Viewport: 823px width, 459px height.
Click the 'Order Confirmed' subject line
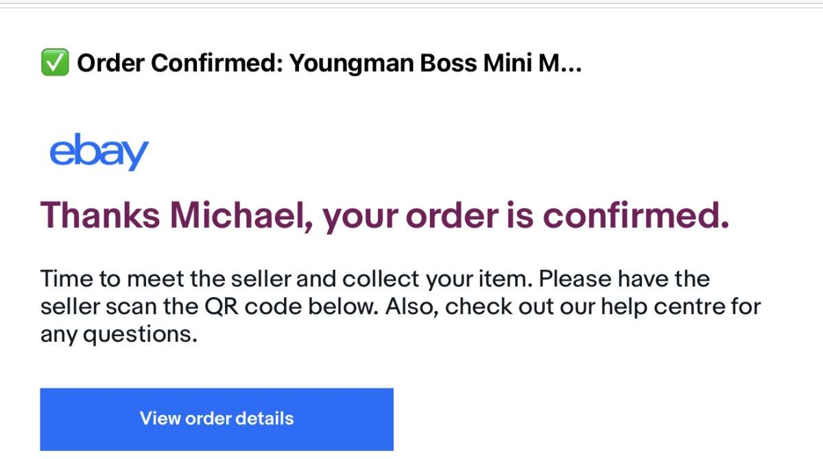click(x=311, y=64)
